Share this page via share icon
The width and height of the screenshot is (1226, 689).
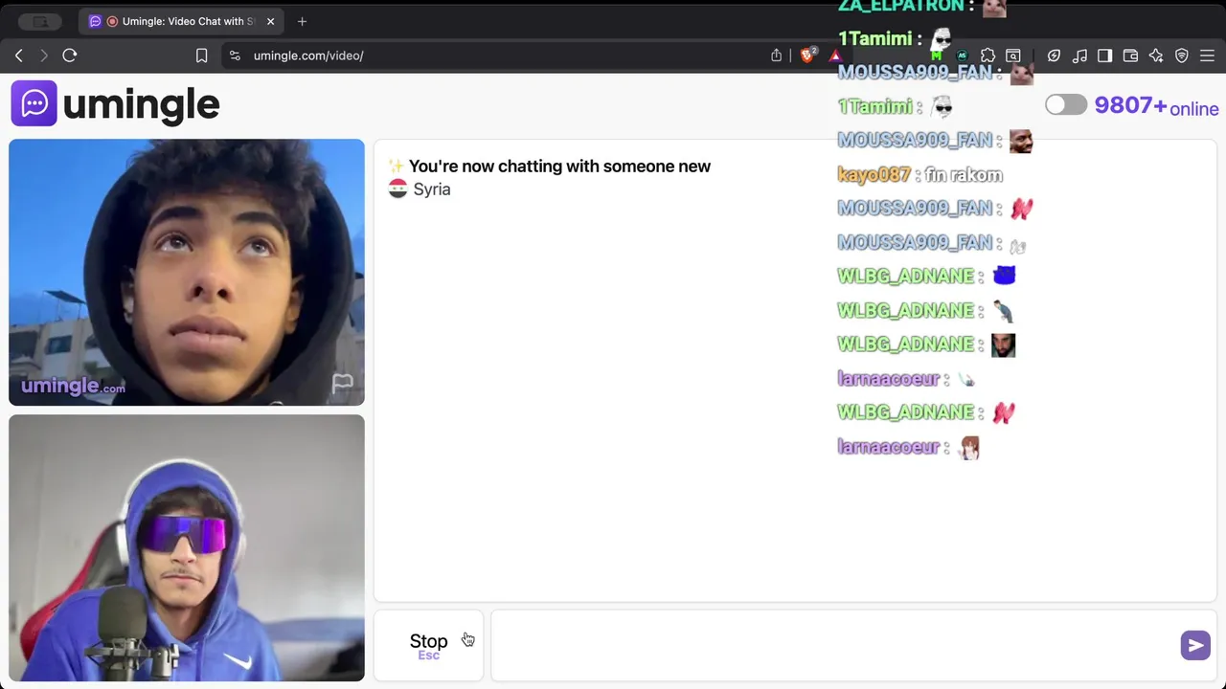tap(776, 56)
